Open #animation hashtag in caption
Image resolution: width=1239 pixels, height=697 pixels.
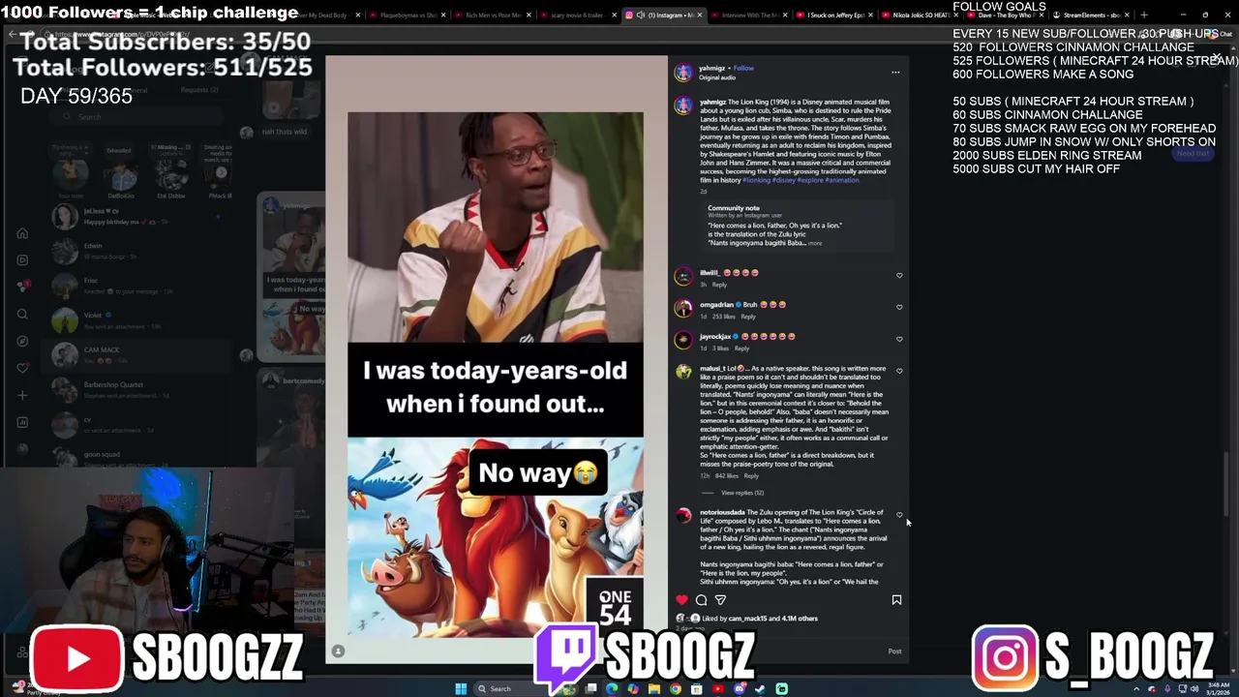tap(842, 181)
